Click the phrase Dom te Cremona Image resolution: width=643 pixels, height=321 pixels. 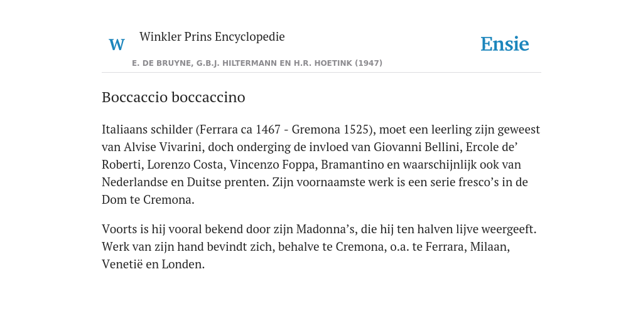(x=148, y=200)
